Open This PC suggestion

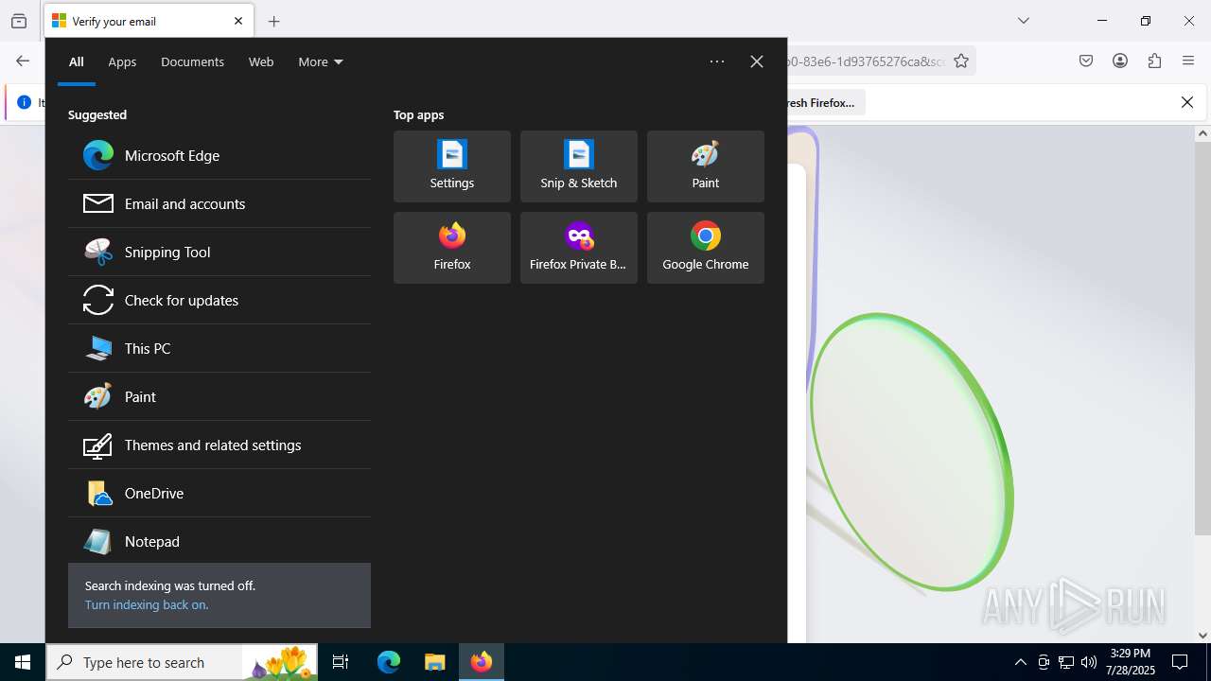pos(219,348)
